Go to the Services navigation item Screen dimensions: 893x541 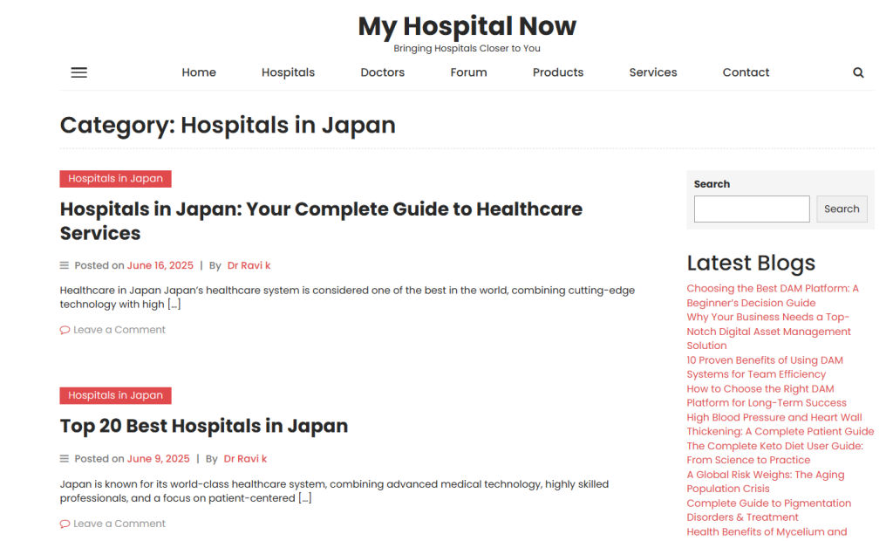pyautogui.click(x=653, y=72)
